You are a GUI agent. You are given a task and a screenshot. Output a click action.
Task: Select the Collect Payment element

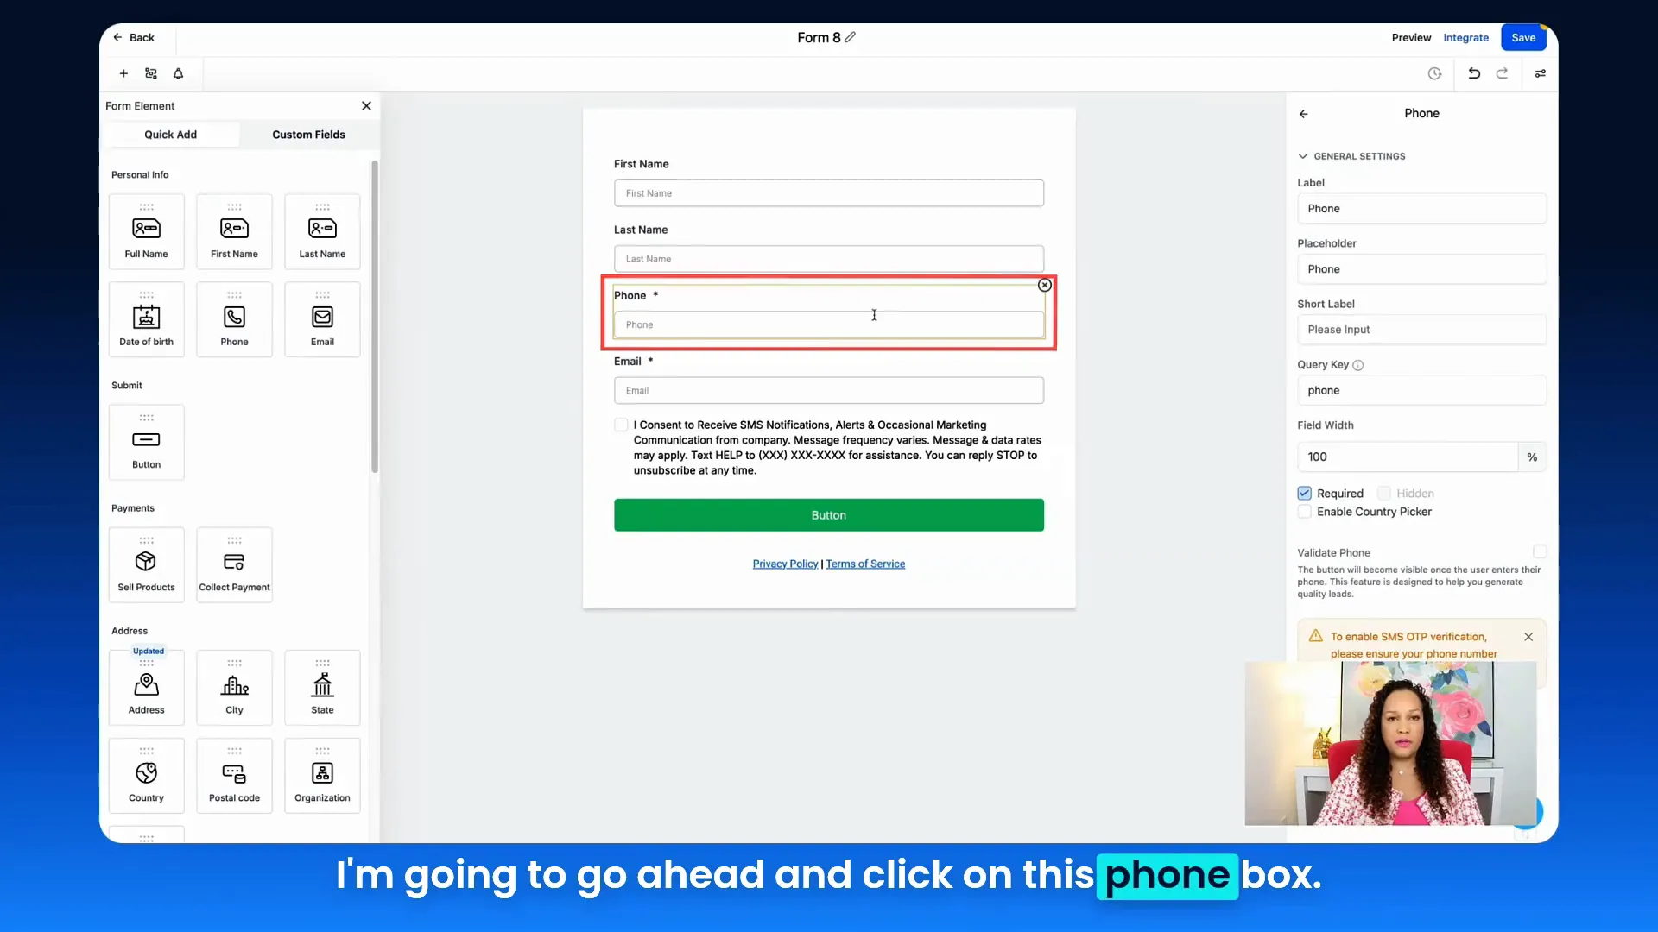[234, 564]
